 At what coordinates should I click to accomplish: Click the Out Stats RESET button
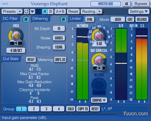coord(31,59)
